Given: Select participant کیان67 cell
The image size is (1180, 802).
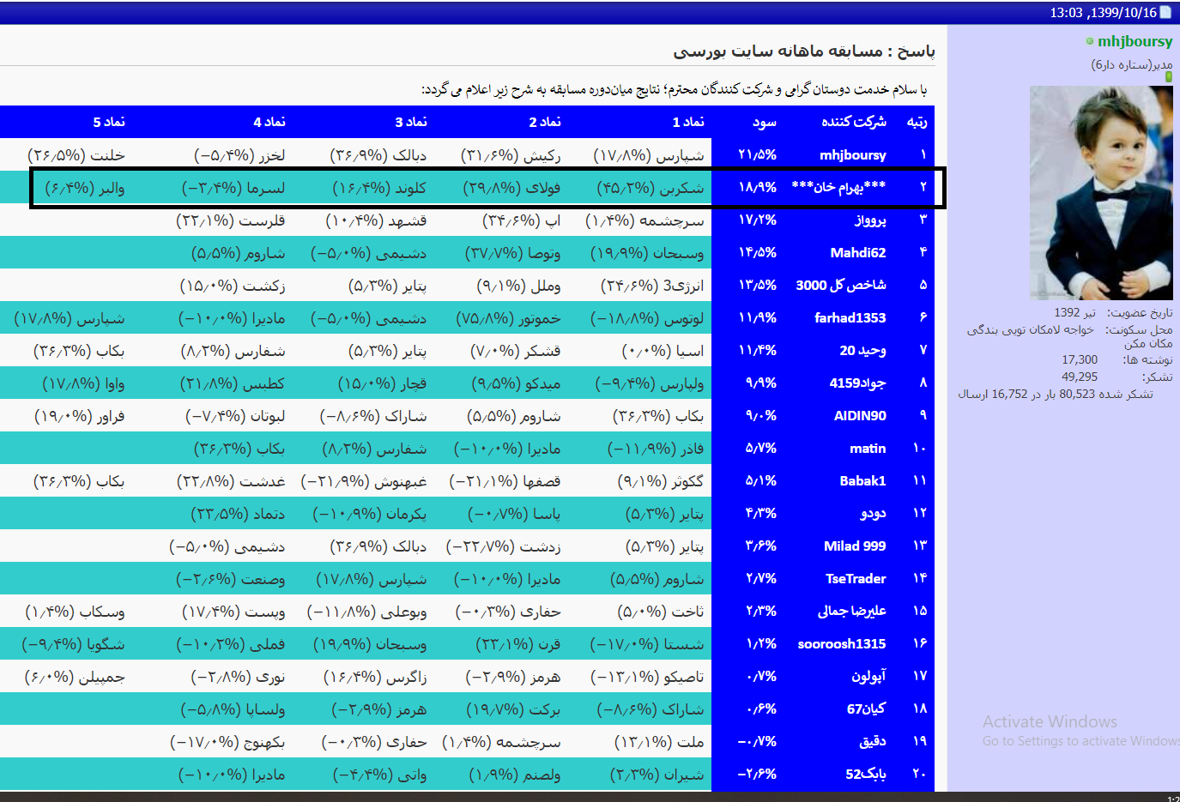Looking at the screenshot, I should pos(866,709).
